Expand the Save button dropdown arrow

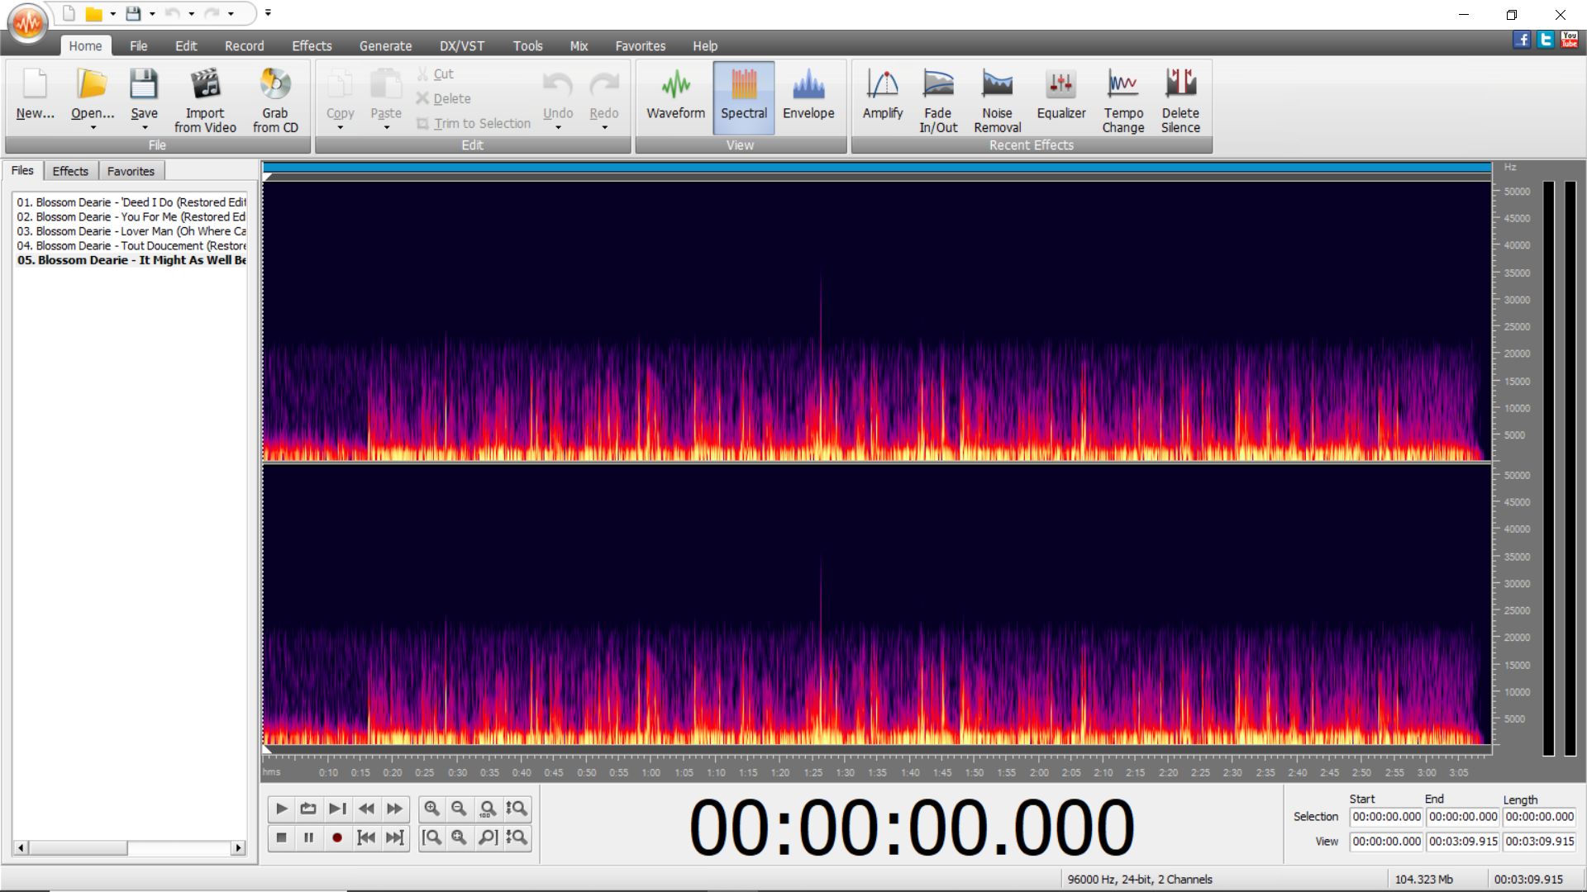point(145,128)
